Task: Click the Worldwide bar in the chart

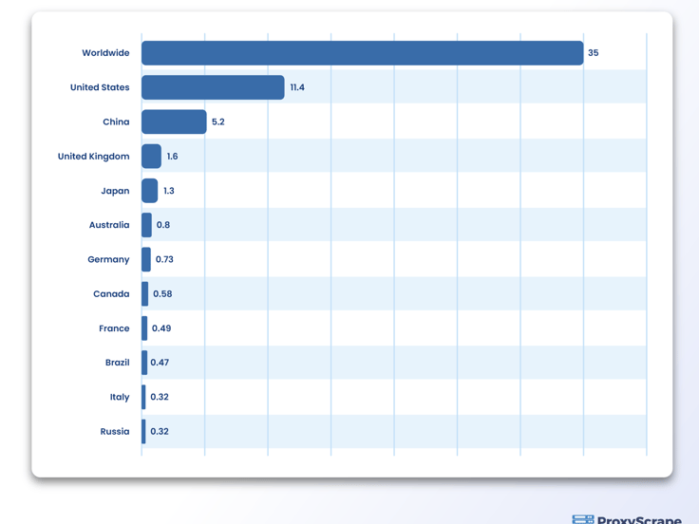Action: (x=362, y=53)
